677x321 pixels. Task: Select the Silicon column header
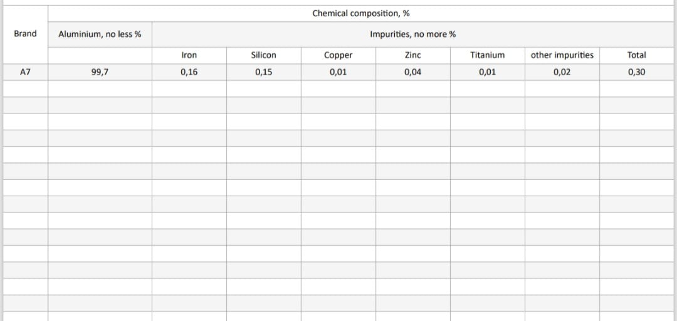point(264,55)
